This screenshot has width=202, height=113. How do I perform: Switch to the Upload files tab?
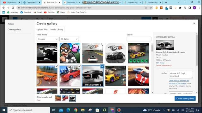click(42, 30)
